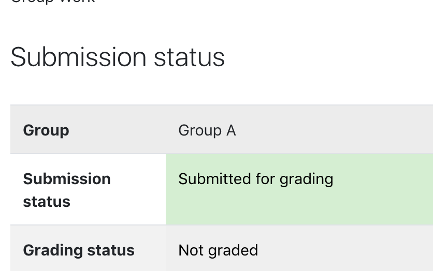Screen dimensions: 433x271
Task: Click blank space right of "Group A"
Action: click(x=331, y=130)
